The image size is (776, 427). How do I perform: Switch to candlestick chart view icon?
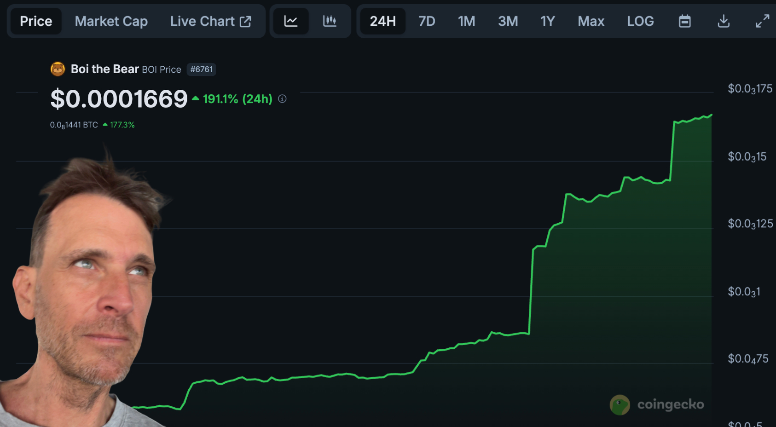pyautogui.click(x=330, y=21)
